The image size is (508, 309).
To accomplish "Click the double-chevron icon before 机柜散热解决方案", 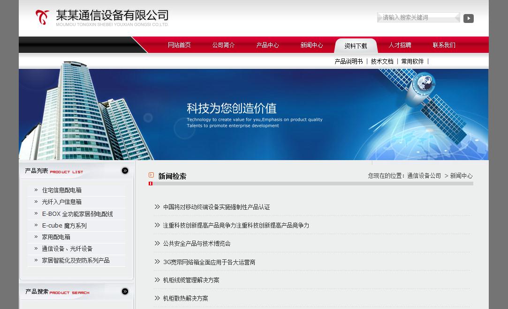I will click(157, 298).
